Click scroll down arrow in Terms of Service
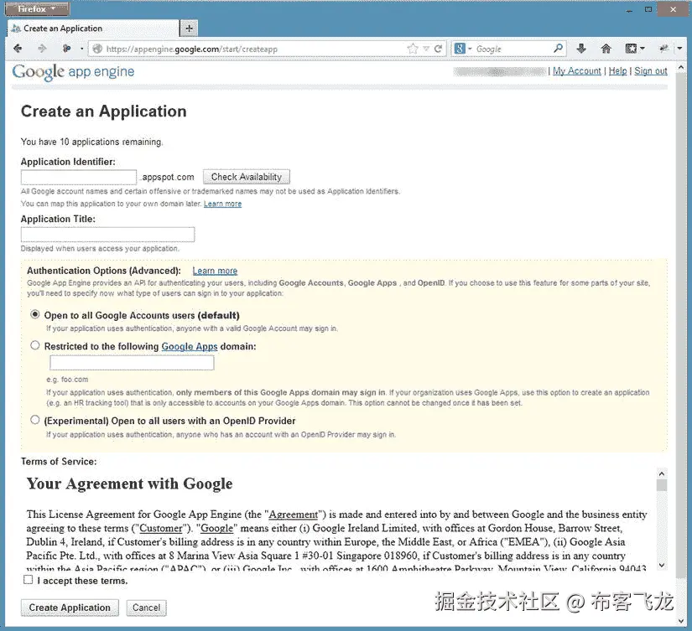 click(662, 565)
